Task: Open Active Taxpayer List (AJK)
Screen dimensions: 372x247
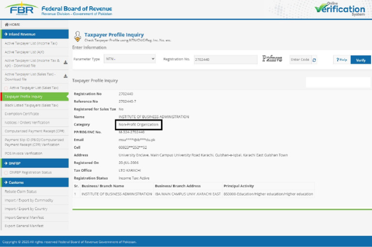Action: 24,52
